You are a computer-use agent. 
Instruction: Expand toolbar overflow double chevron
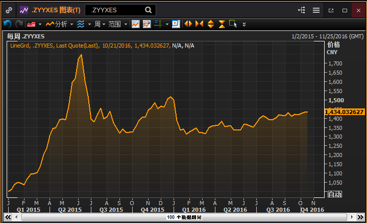tap(244, 25)
